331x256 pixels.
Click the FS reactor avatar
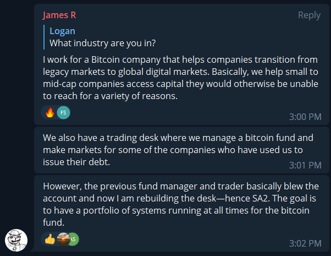pos(63,112)
